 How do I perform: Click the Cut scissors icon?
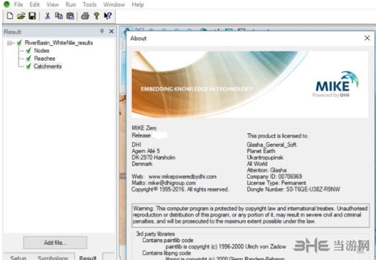click(x=47, y=16)
